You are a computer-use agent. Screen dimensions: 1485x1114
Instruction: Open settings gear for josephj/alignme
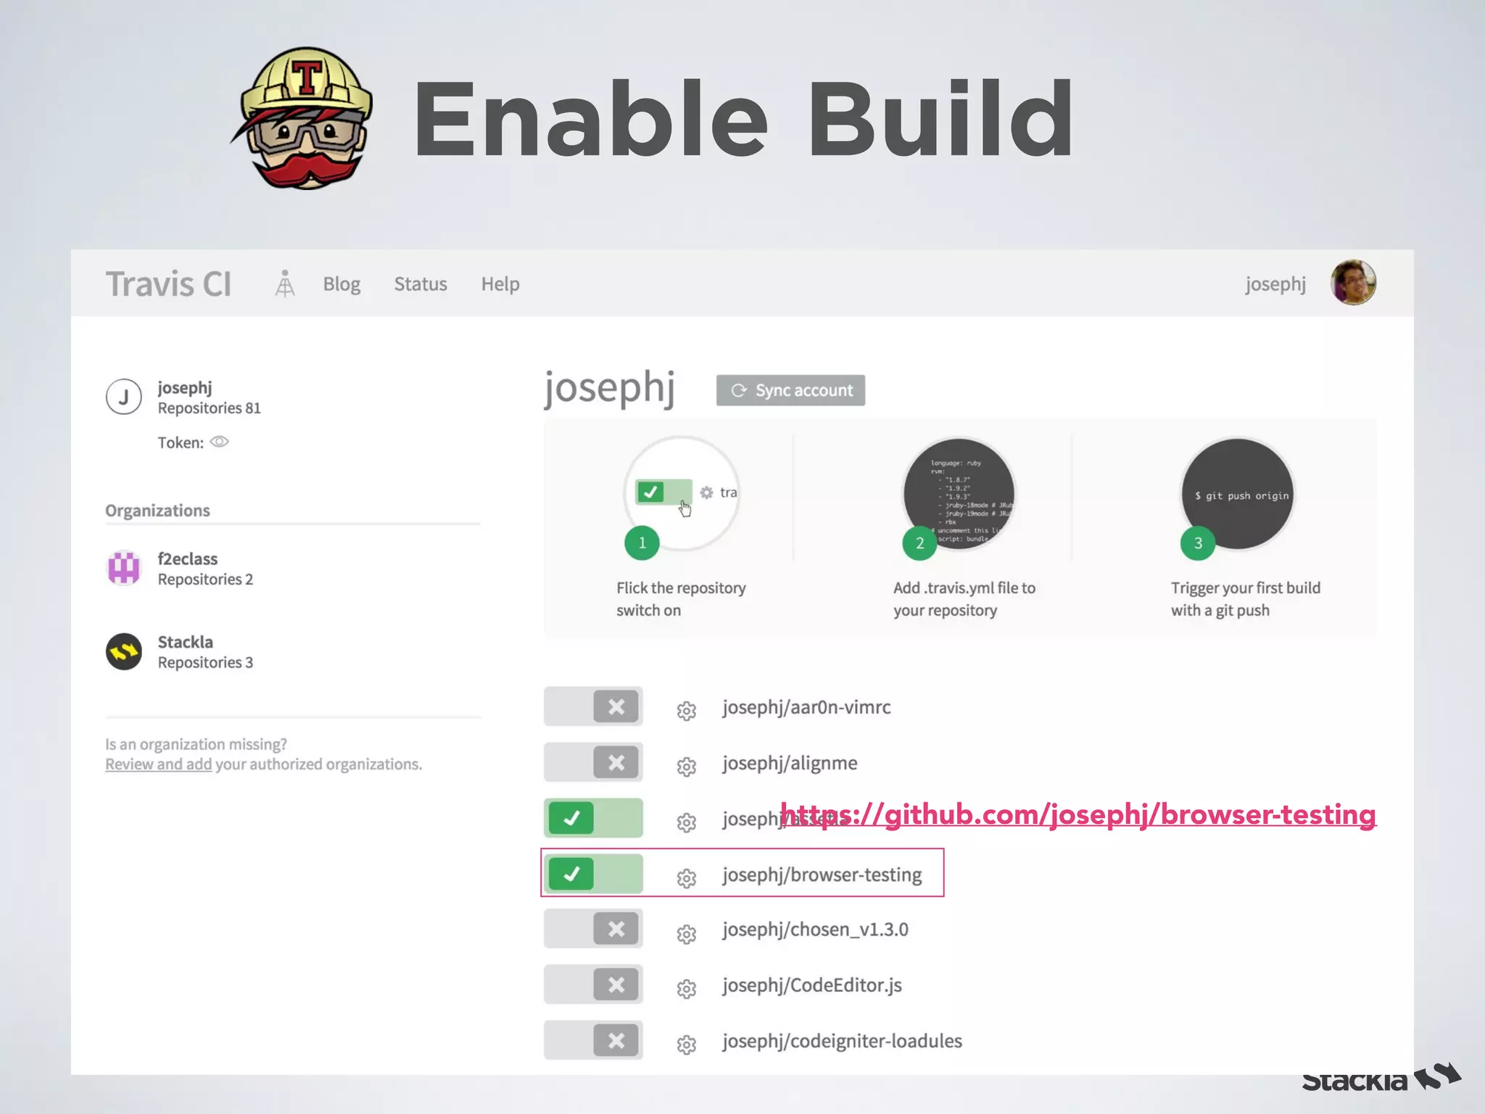pyautogui.click(x=687, y=767)
